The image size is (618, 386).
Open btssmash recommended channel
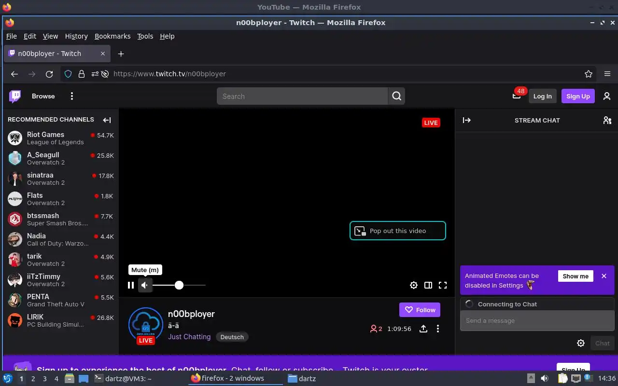(x=60, y=219)
